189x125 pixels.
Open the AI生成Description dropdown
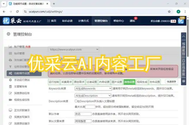point(93,96)
